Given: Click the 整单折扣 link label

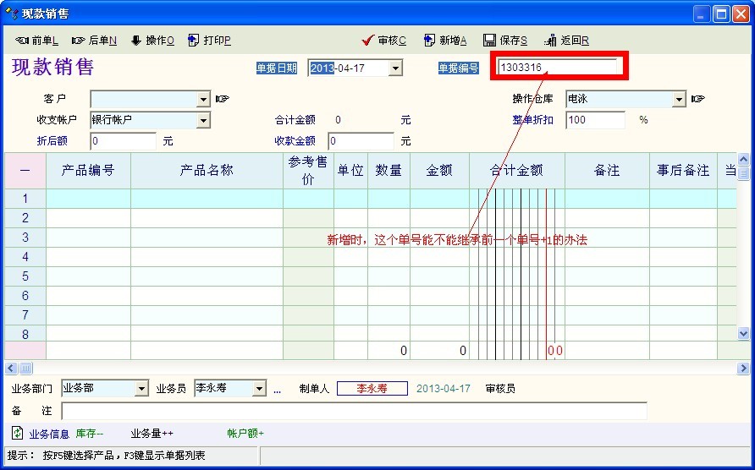Looking at the screenshot, I should point(532,120).
